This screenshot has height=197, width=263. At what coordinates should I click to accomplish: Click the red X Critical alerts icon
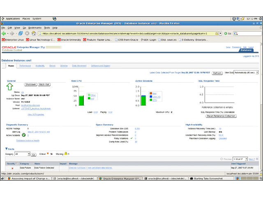(x=48, y=153)
